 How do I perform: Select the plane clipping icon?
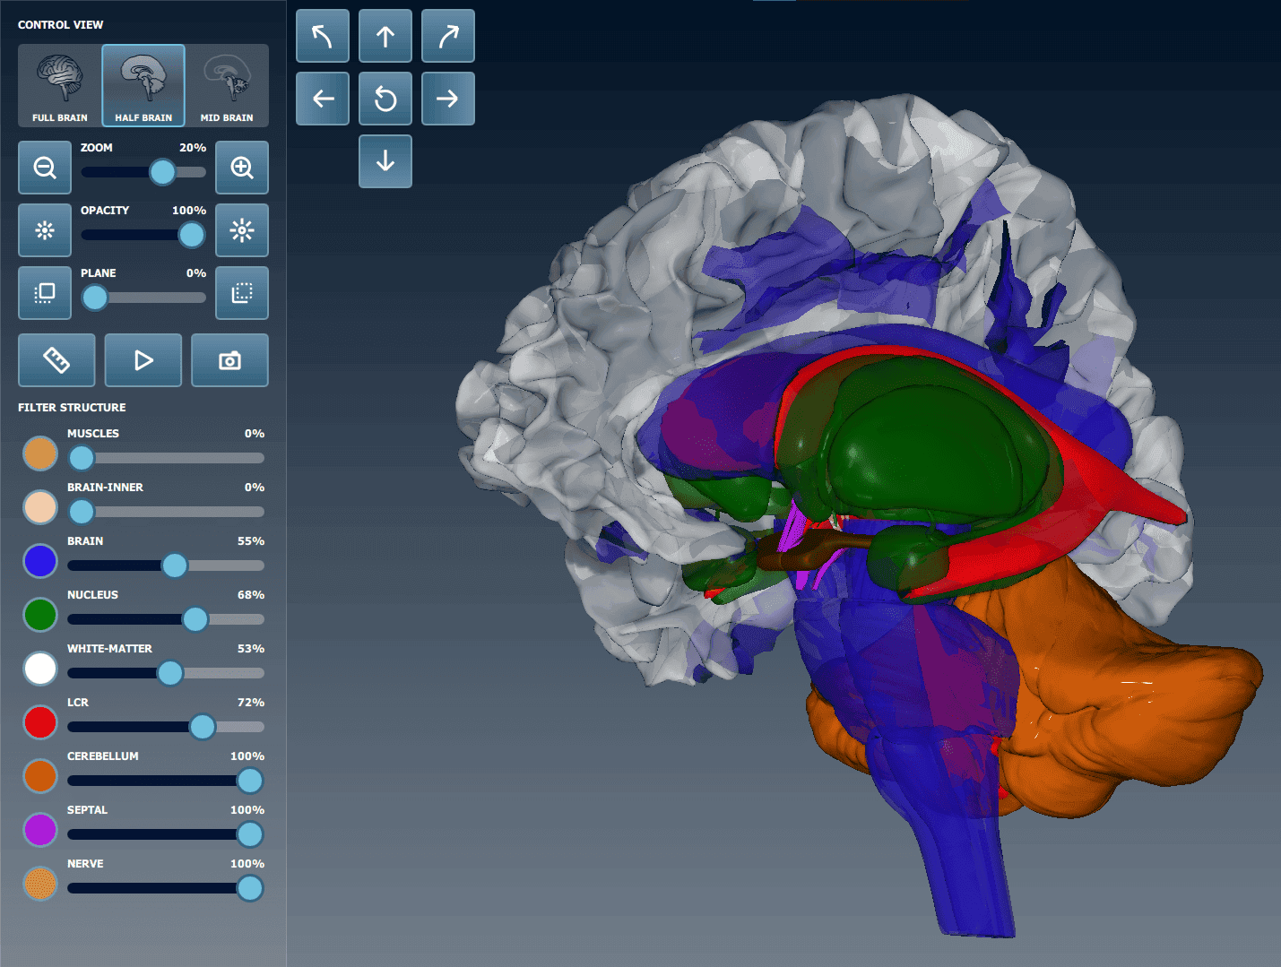[x=45, y=293]
